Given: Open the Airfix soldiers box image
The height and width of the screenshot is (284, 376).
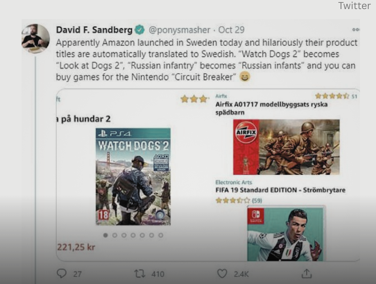Looking at the screenshot, I should click(286, 147).
